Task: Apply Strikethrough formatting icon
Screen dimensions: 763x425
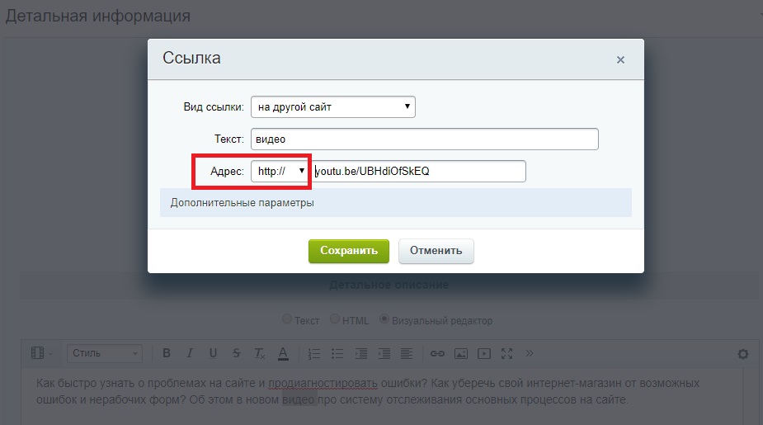Action: tap(237, 353)
